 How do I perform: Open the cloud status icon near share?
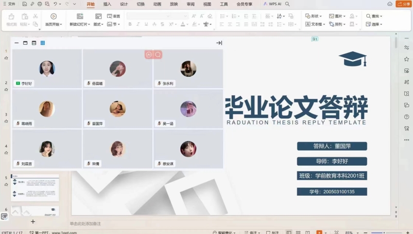(x=390, y=4)
